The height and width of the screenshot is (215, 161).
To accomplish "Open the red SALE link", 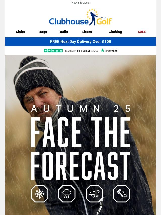I will tap(142, 32).
